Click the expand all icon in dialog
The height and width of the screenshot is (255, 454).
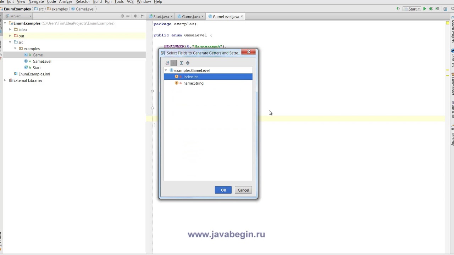click(181, 63)
